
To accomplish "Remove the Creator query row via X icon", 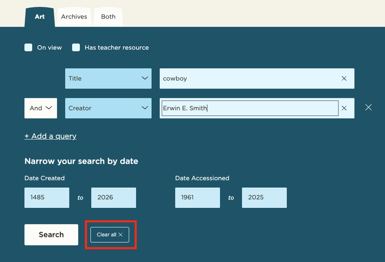I will pyautogui.click(x=369, y=107).
